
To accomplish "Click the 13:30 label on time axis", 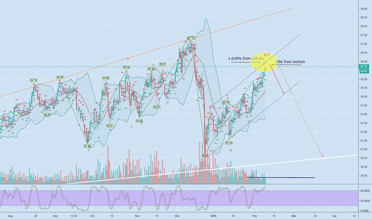I will tap(74, 216).
